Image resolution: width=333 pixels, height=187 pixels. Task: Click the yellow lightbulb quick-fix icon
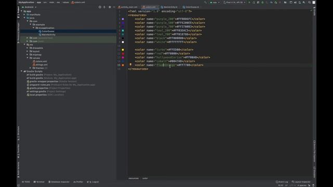(x=131, y=64)
